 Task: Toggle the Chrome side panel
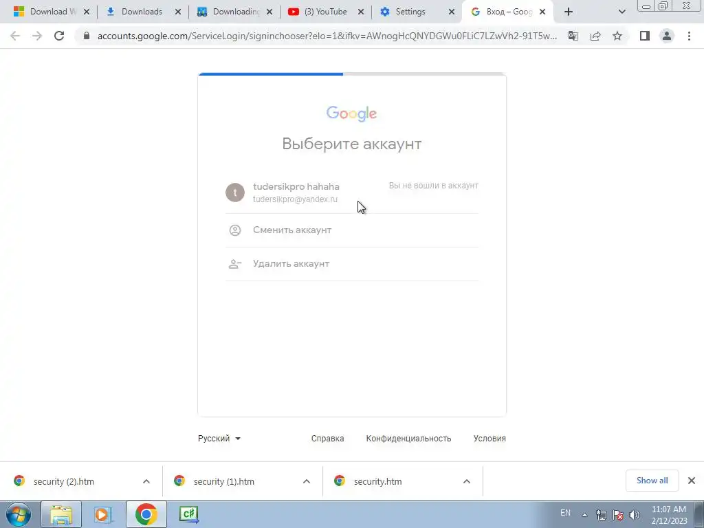pos(645,36)
